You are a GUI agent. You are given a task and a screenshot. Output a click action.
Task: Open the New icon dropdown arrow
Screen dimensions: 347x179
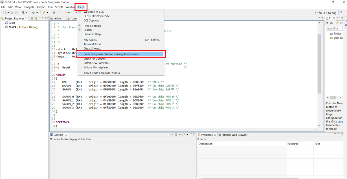[8, 12]
